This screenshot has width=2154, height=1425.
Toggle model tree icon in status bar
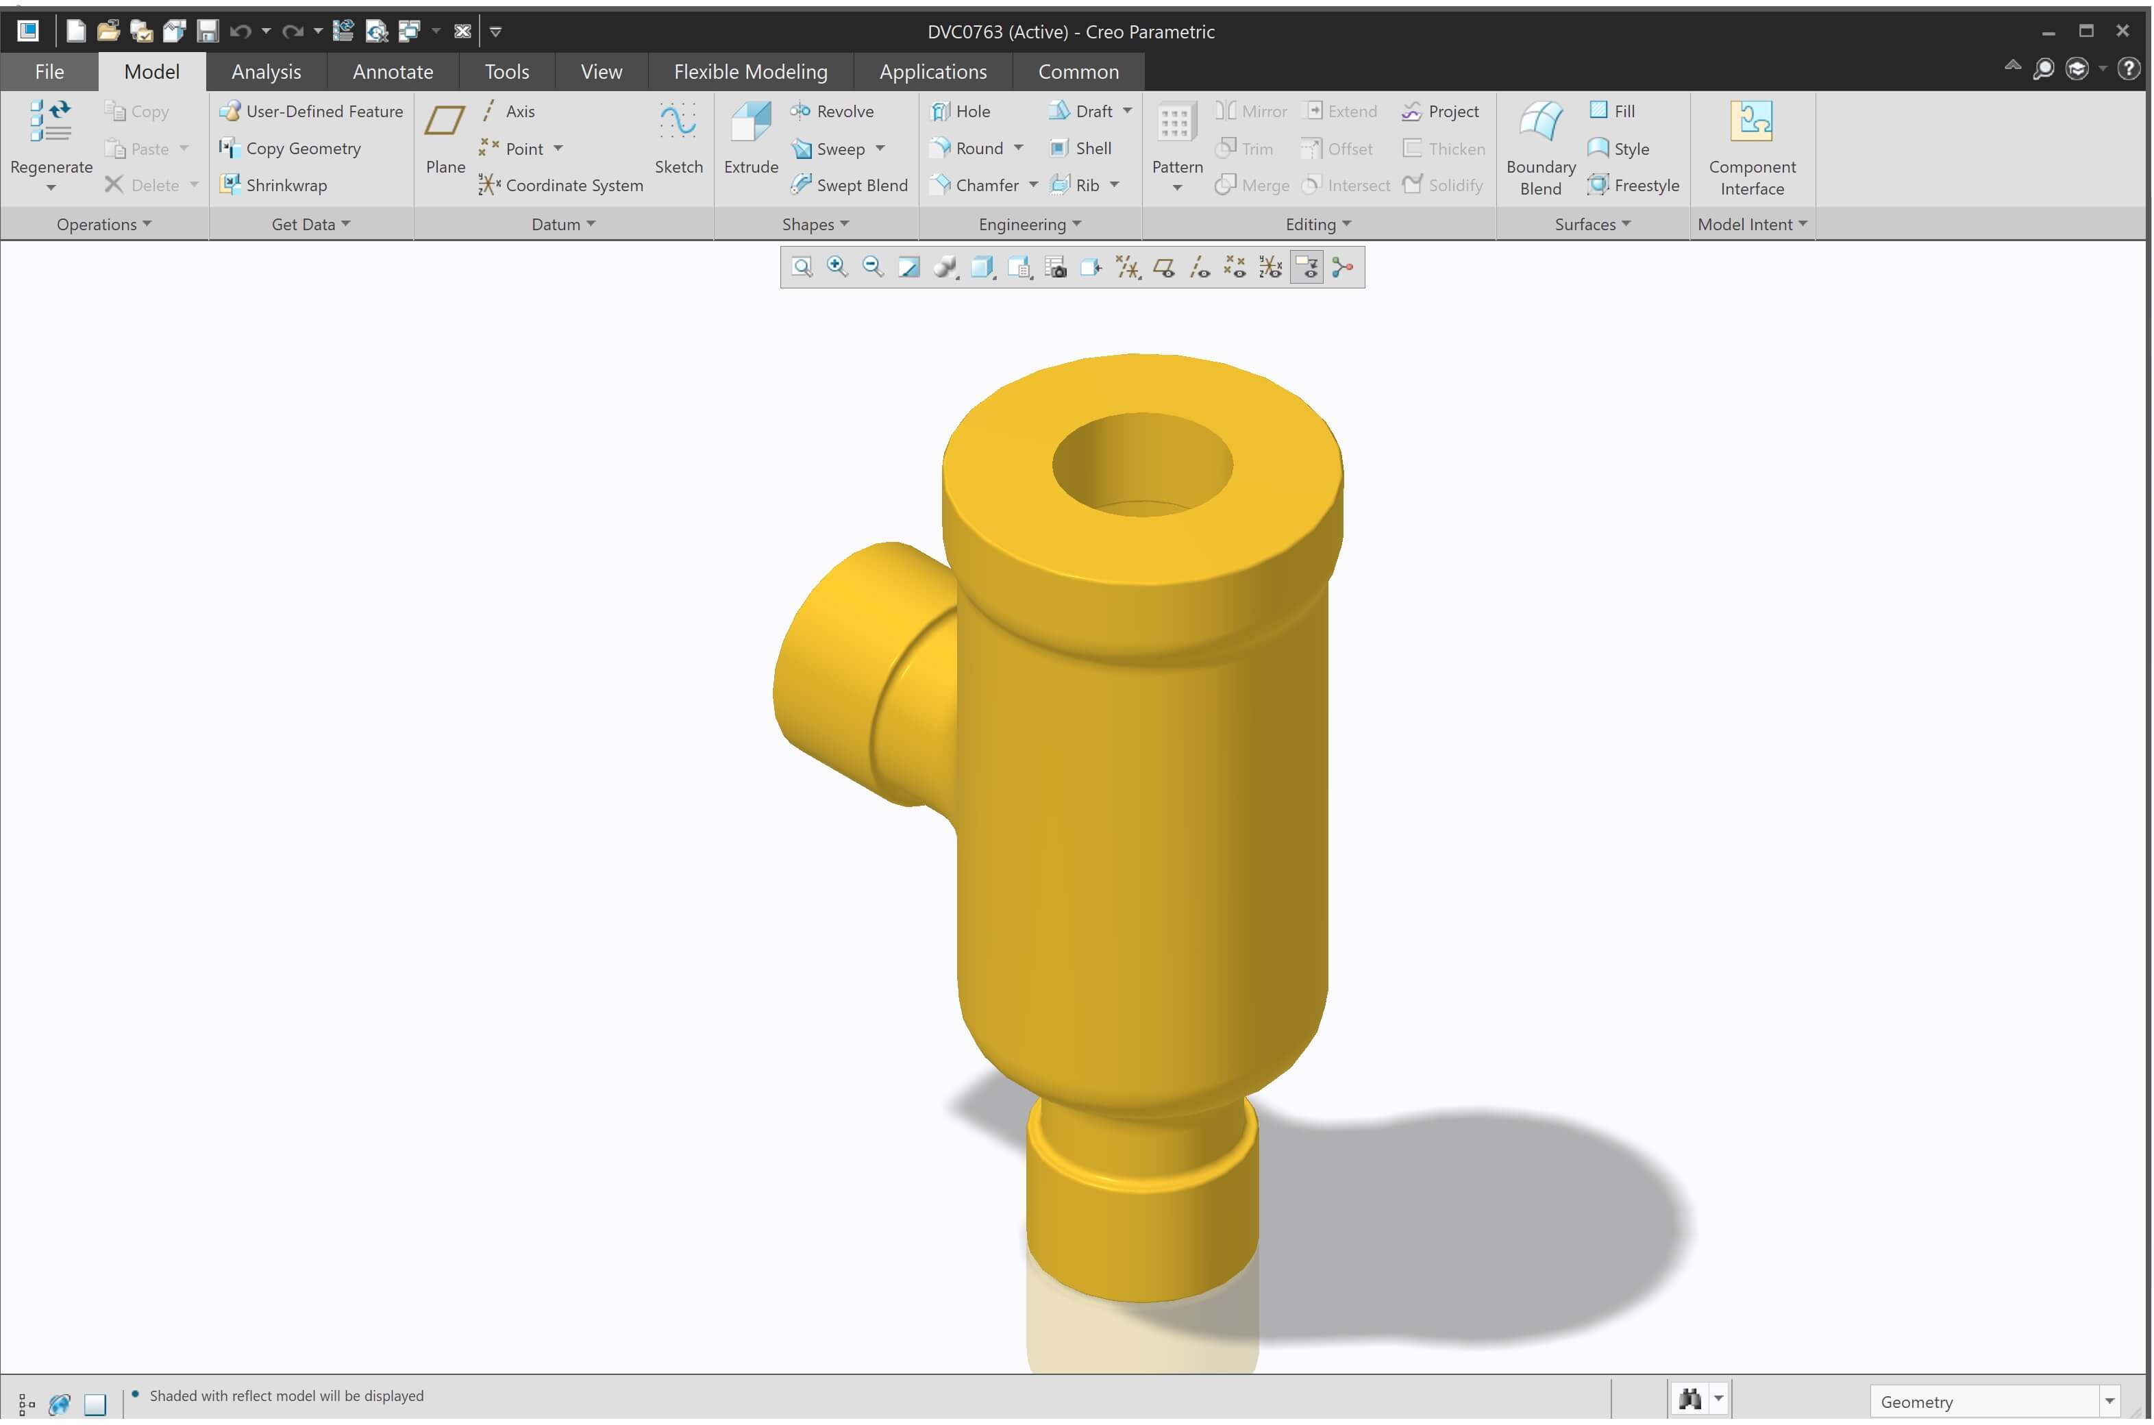tap(26, 1404)
